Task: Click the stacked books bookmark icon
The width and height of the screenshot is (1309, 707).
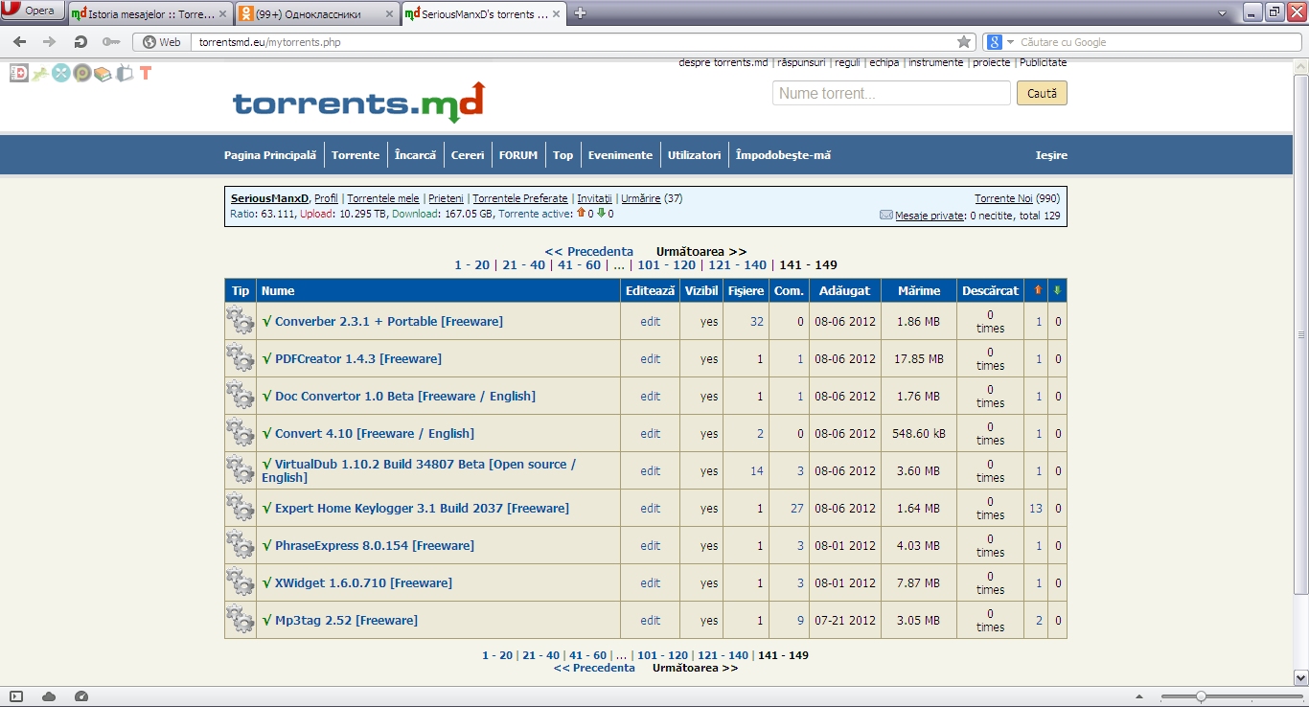Action: [x=103, y=73]
